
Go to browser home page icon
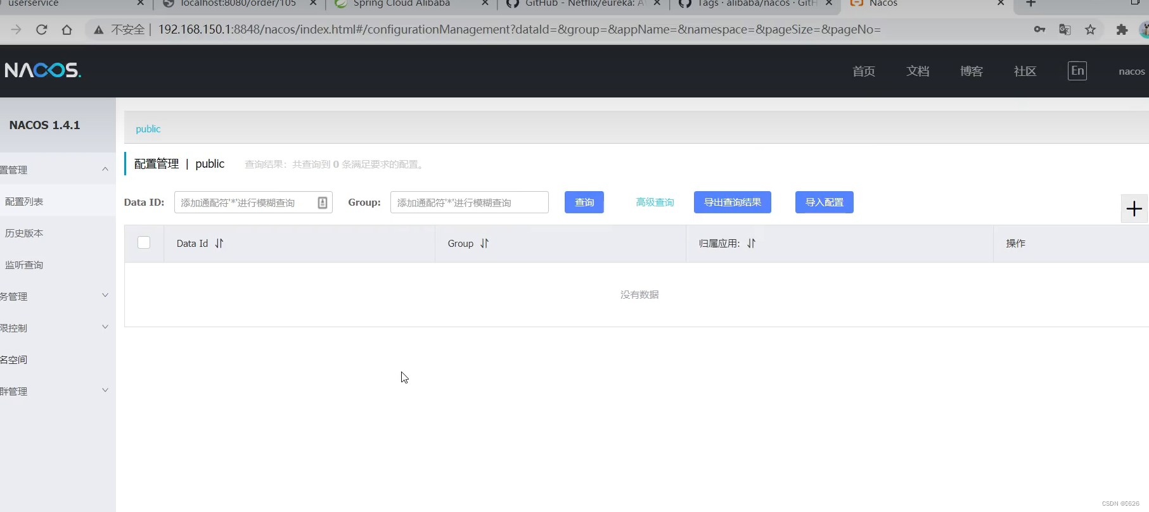pyautogui.click(x=67, y=30)
